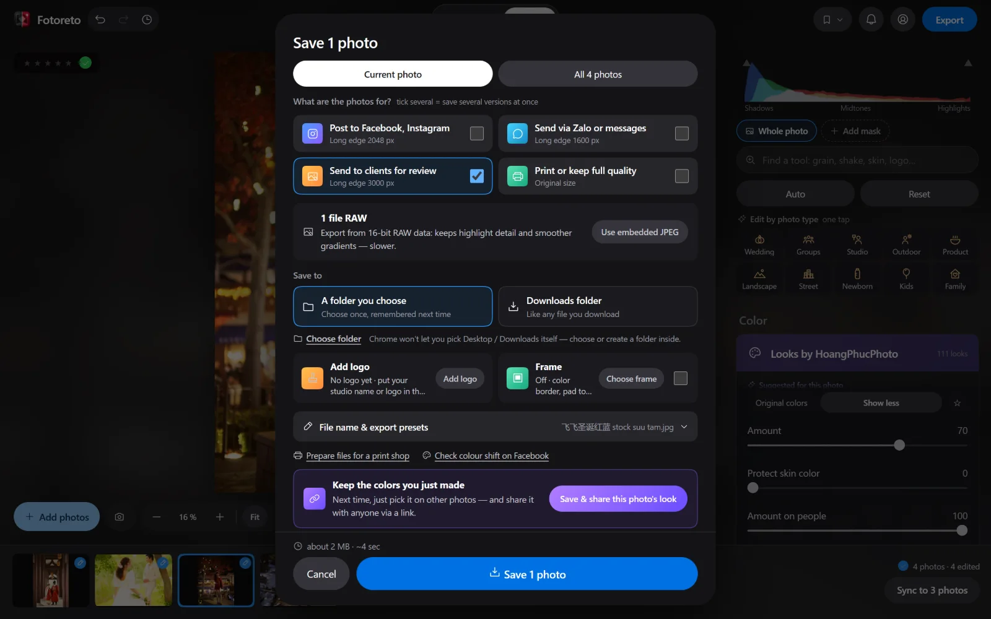991x619 pixels.
Task: Click the Amount slider handle
Action: coord(899,445)
